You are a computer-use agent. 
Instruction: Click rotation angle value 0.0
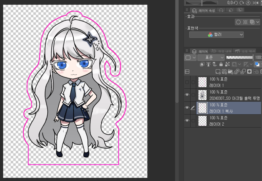230,3
